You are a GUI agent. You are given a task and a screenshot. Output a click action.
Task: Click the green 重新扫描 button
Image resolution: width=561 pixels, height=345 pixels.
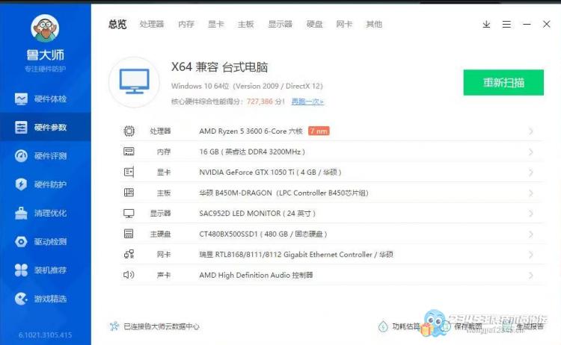[503, 82]
